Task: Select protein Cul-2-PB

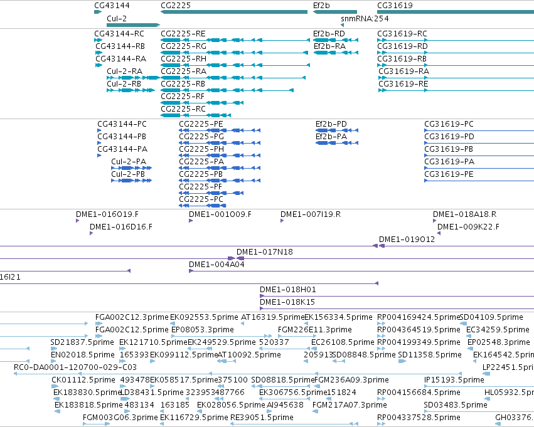Action: point(131,181)
